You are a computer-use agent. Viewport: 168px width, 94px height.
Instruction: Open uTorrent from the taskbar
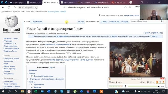click(x=75, y=91)
